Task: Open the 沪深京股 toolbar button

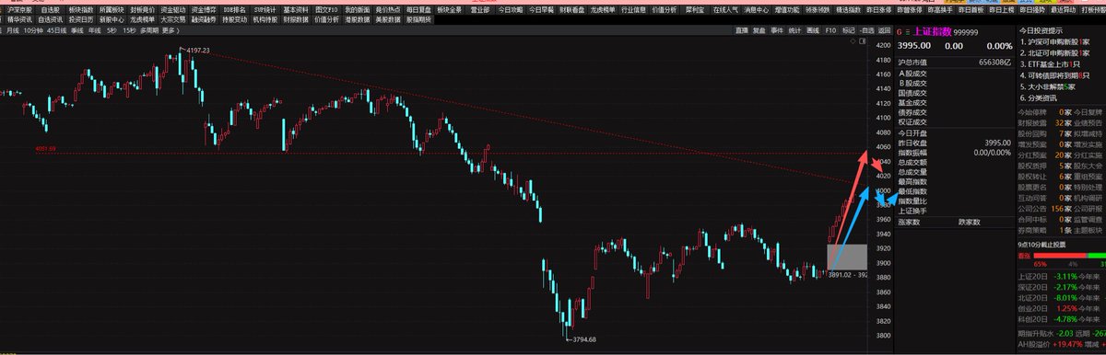Action: point(20,9)
